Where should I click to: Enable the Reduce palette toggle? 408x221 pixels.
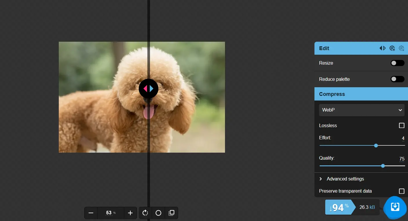[397, 79]
